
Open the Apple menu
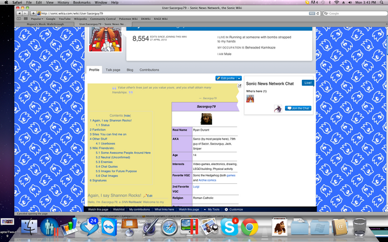click(x=7, y=2)
